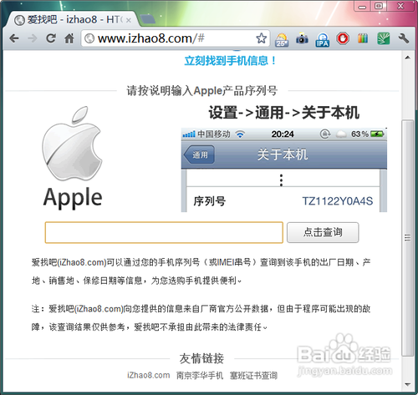Click the green leaf extension icon
The height and width of the screenshot is (395, 418).
coord(384,38)
